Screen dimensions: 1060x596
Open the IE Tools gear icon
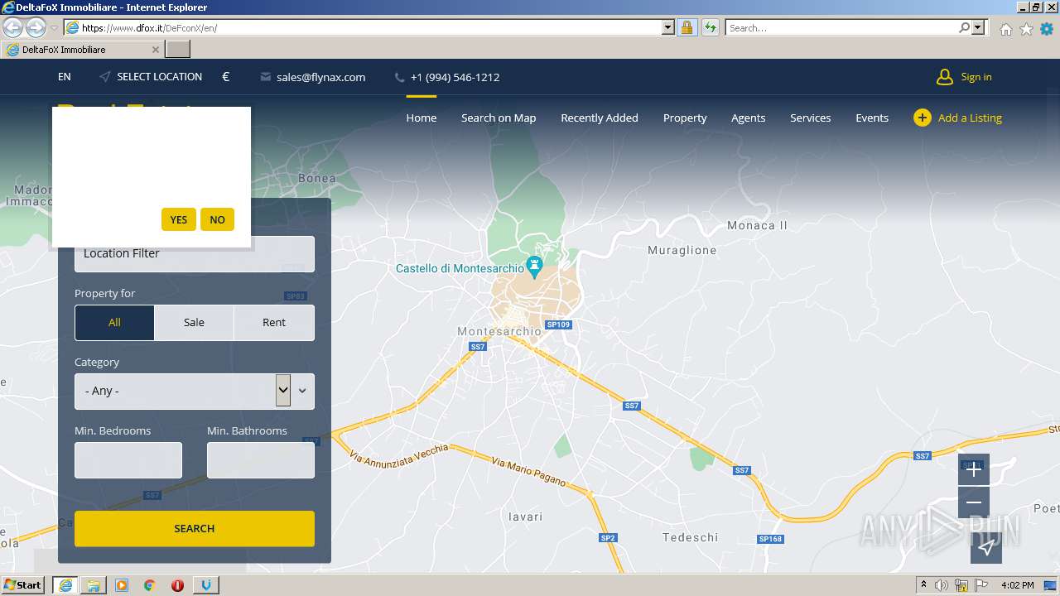click(1047, 29)
